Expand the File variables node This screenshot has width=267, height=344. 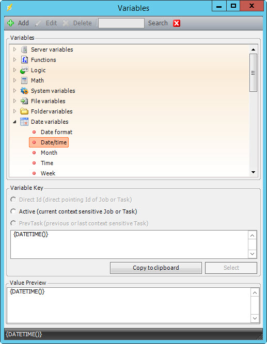tap(15, 101)
